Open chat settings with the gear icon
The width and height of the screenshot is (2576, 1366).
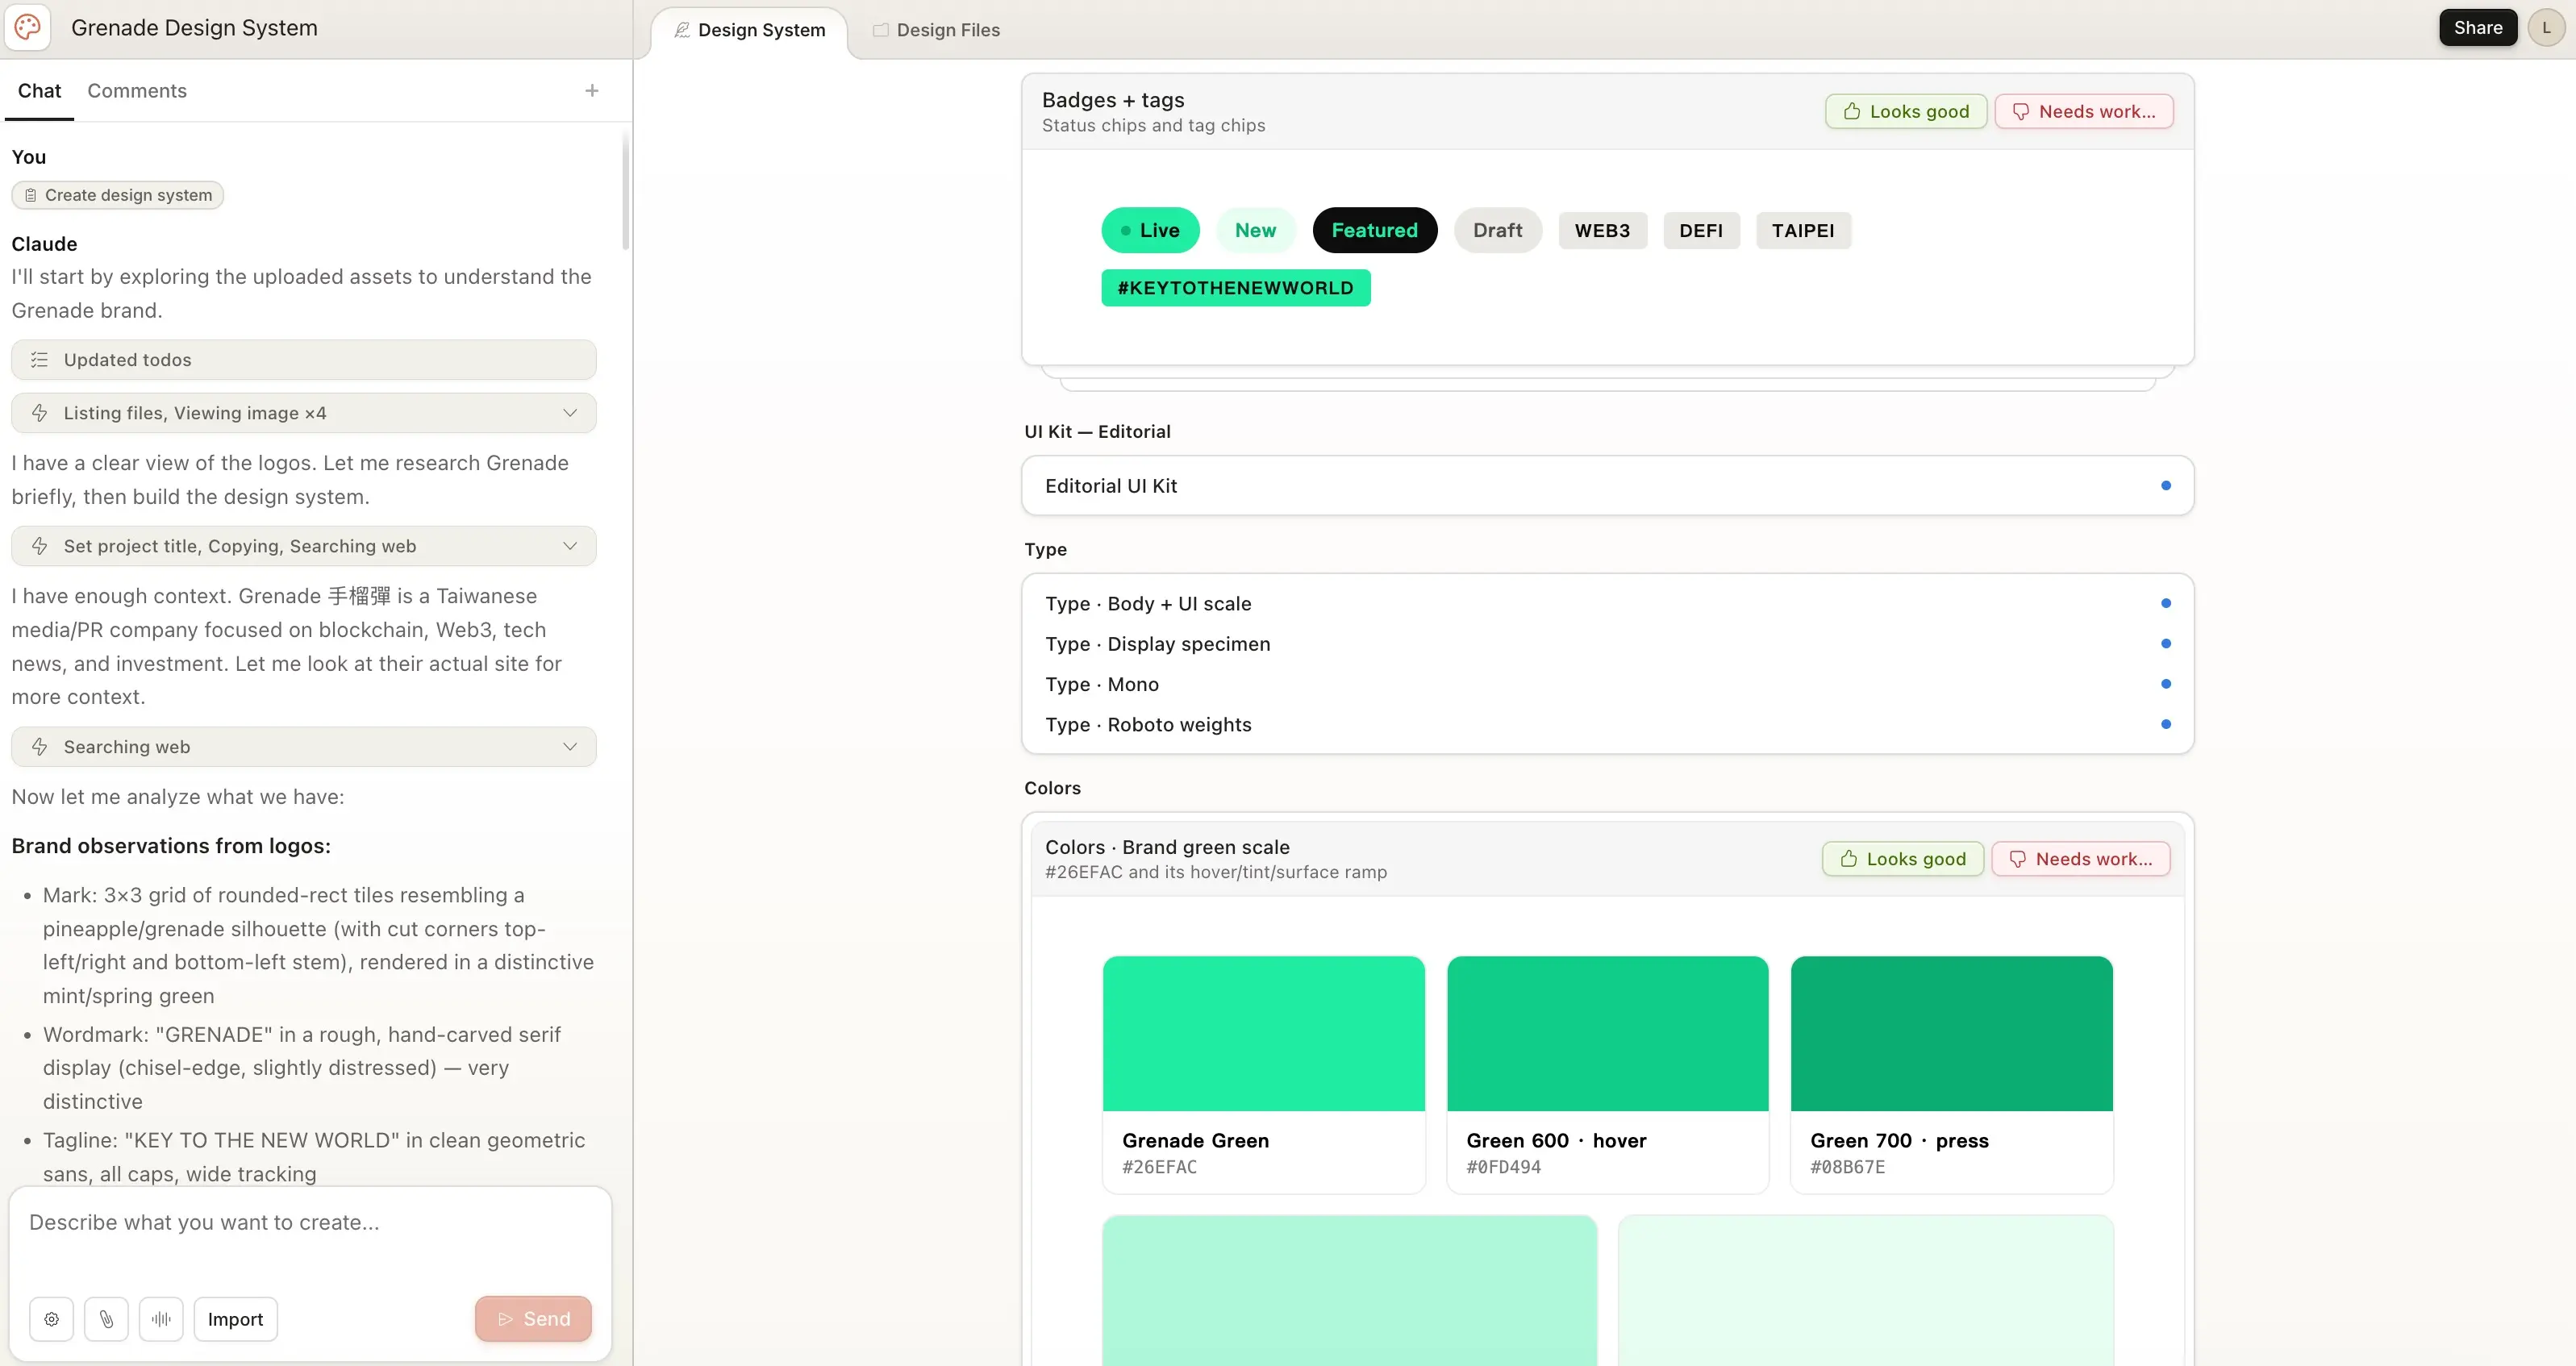(x=51, y=1319)
